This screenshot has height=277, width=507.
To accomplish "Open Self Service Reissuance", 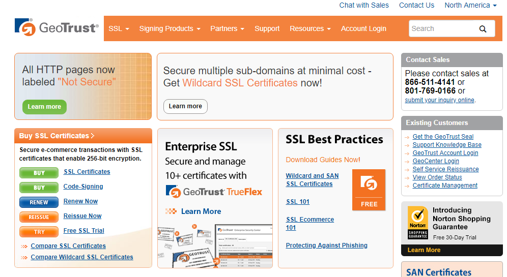I will (445, 169).
